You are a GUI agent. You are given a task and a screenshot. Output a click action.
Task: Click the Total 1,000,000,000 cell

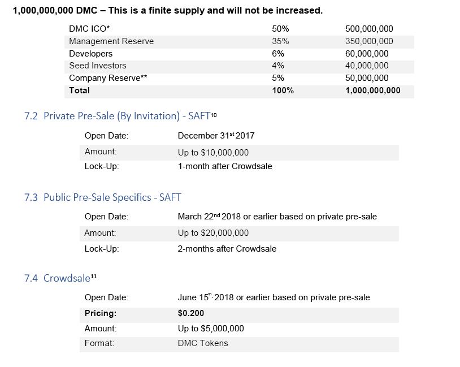tap(372, 90)
